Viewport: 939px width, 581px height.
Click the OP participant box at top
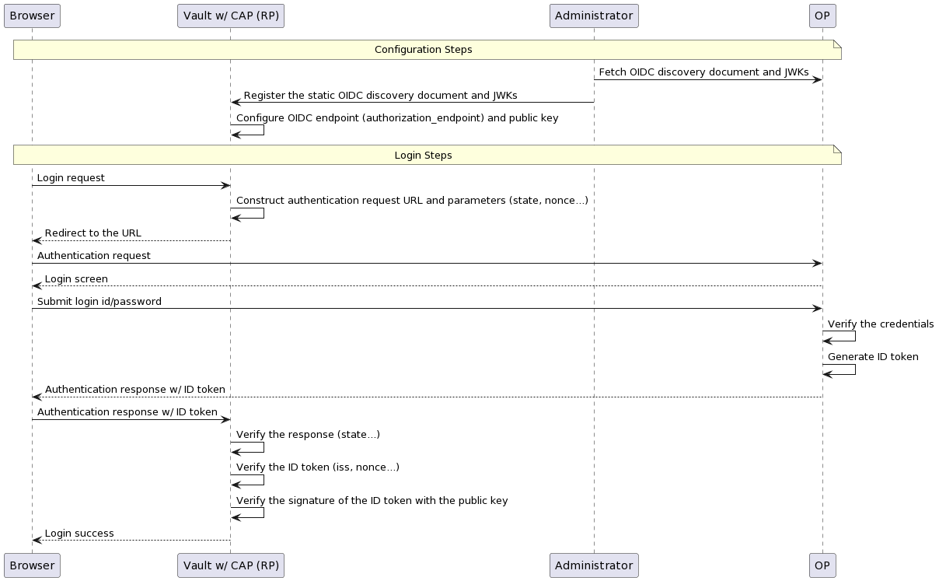click(822, 15)
